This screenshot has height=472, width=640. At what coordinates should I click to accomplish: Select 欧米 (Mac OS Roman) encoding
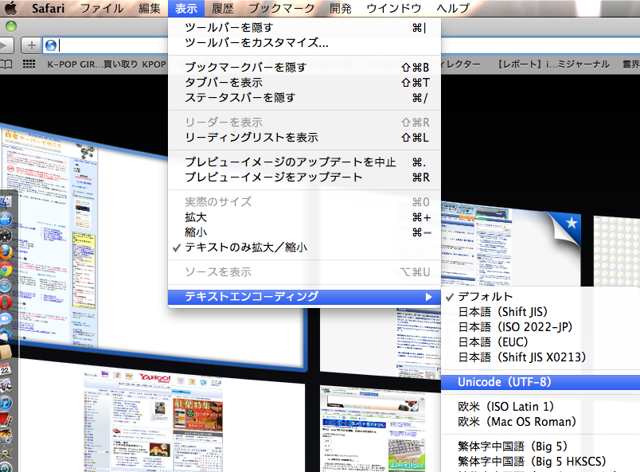tap(540, 422)
